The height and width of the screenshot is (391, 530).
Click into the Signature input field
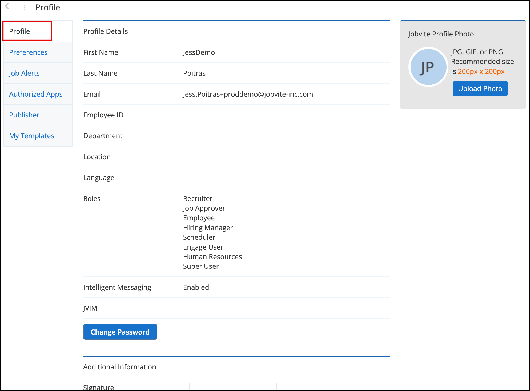(x=233, y=387)
